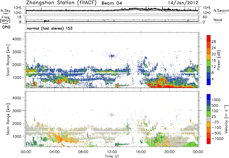
Task: Click the Slant Range label of power panel
Action: pos(8,60)
